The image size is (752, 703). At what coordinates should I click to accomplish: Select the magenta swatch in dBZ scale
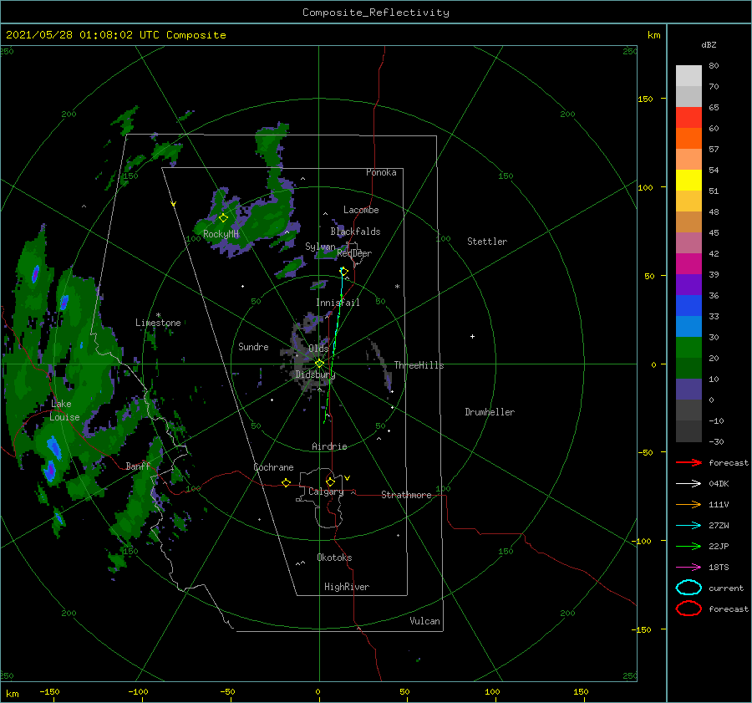[x=688, y=264]
